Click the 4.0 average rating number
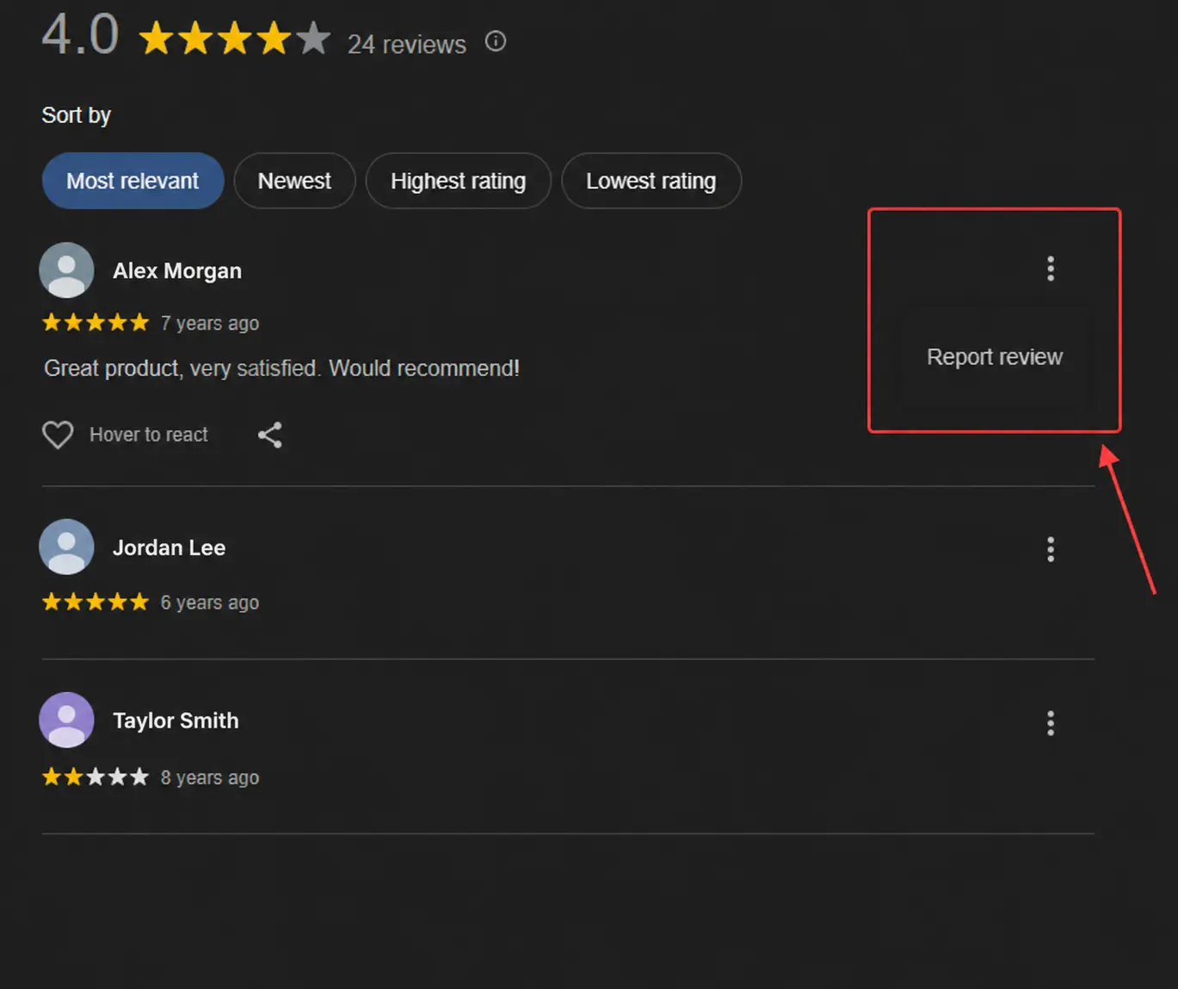 (80, 35)
